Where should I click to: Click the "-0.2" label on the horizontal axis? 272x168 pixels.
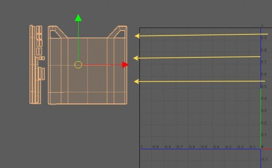(x=240, y=147)
